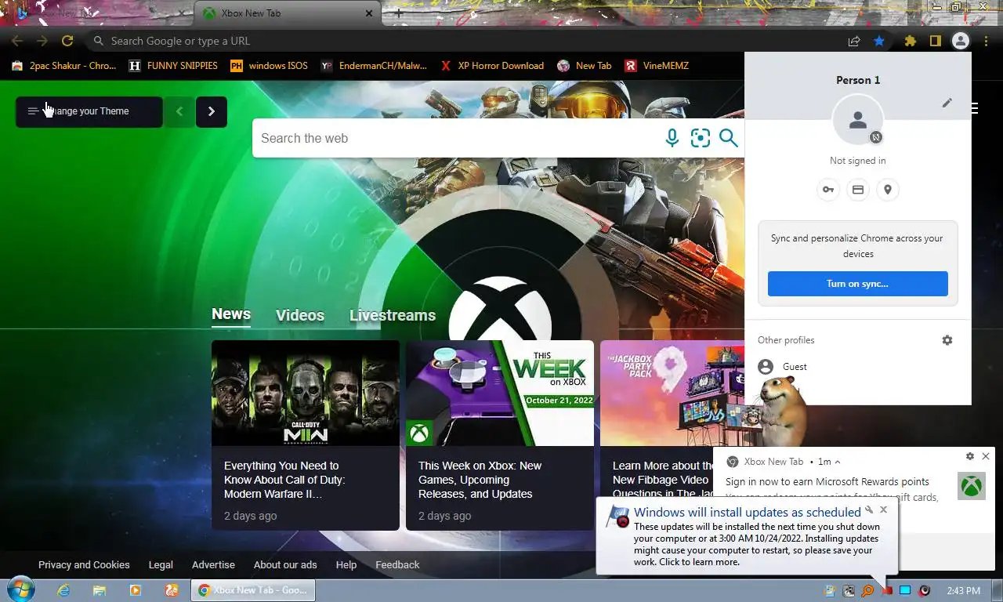This screenshot has width=1003, height=602.
Task: Click the Windows update balloon title
Action: [748, 512]
